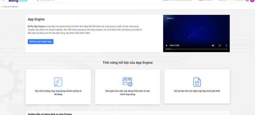Play the App Engine intro video
This screenshot has width=255, height=115.
pyautogui.click(x=166, y=46)
